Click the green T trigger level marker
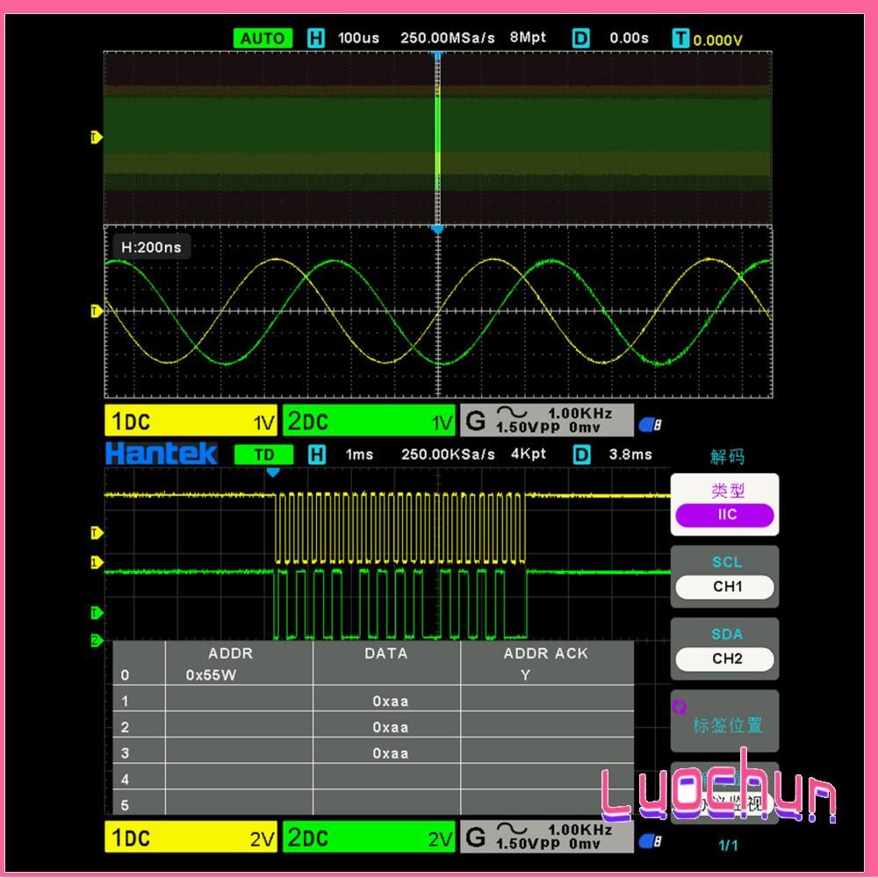The image size is (878, 878). tap(97, 613)
